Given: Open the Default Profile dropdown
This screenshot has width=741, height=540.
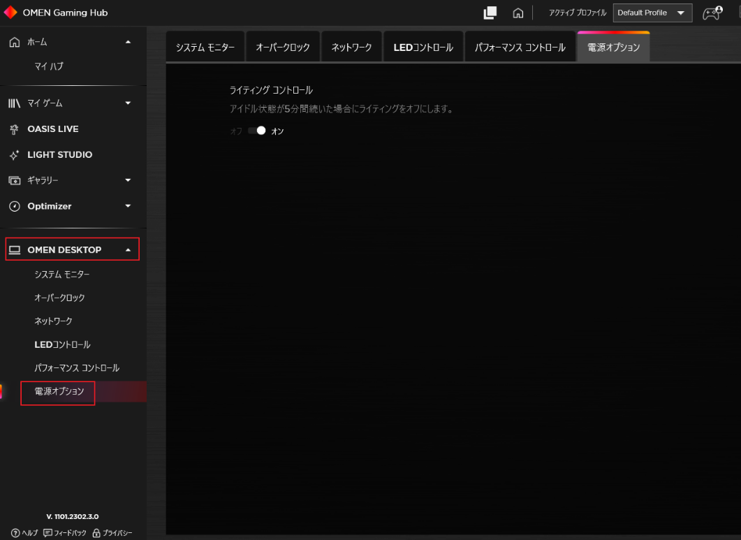Looking at the screenshot, I should click(x=652, y=13).
